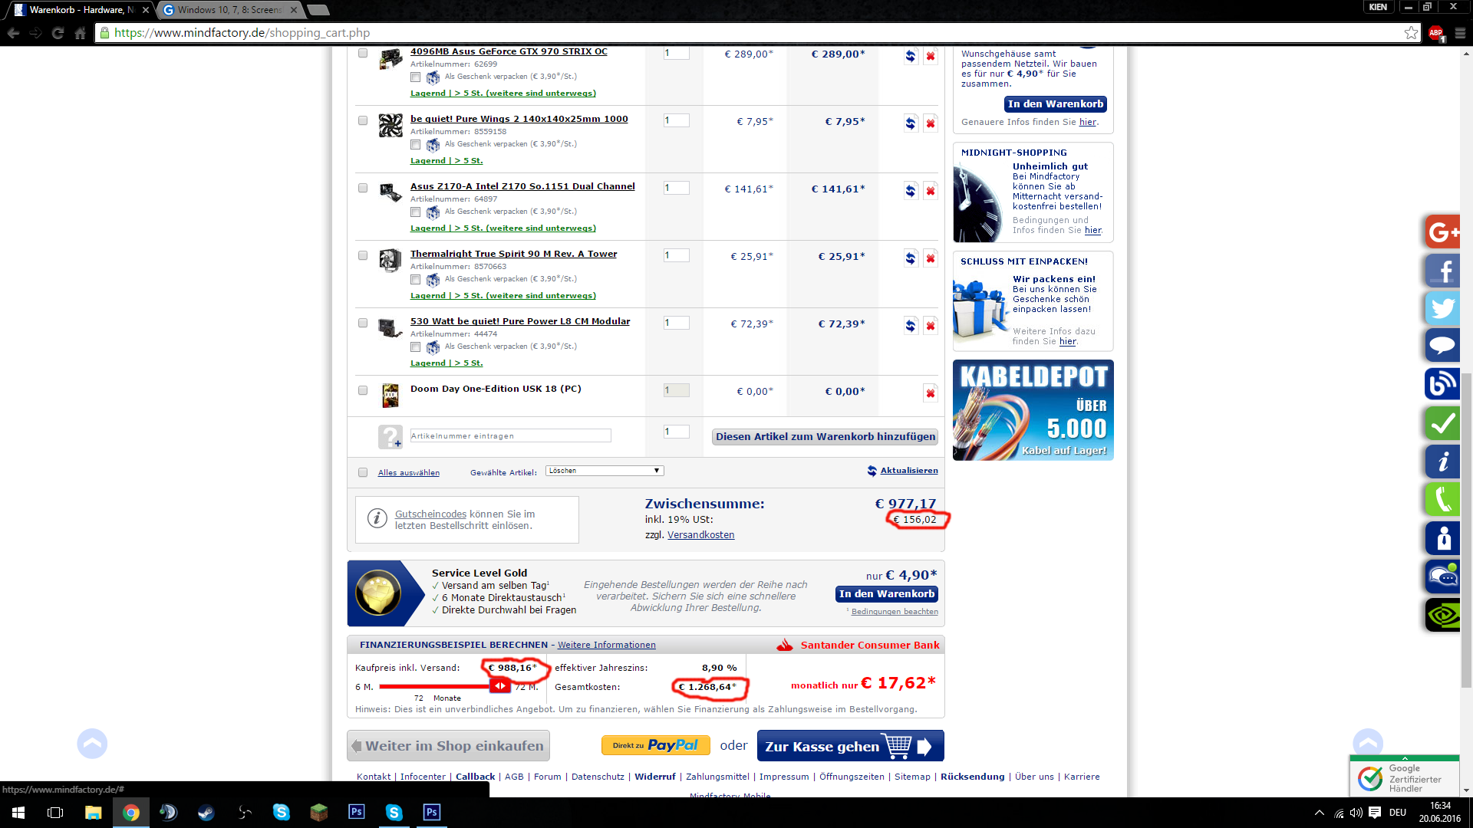Image resolution: width=1473 pixels, height=828 pixels.
Task: Open the Google+ share sidebar icon
Action: 1443,232
